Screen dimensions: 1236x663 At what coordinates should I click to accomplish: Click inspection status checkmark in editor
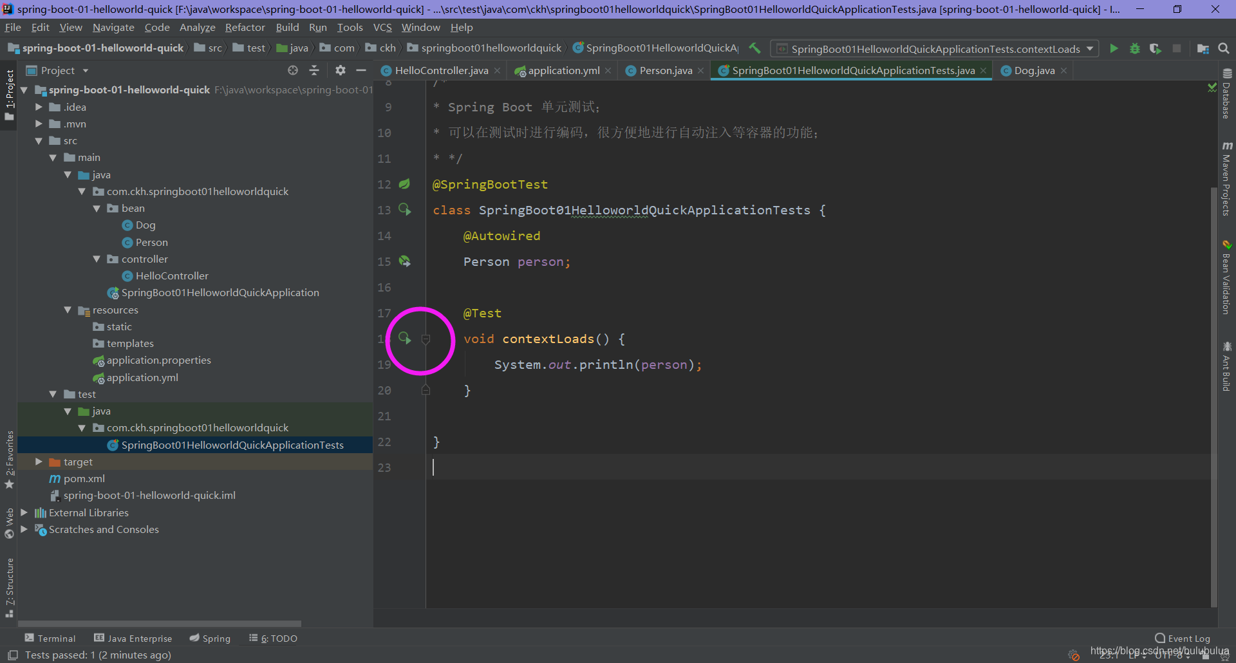click(1212, 87)
